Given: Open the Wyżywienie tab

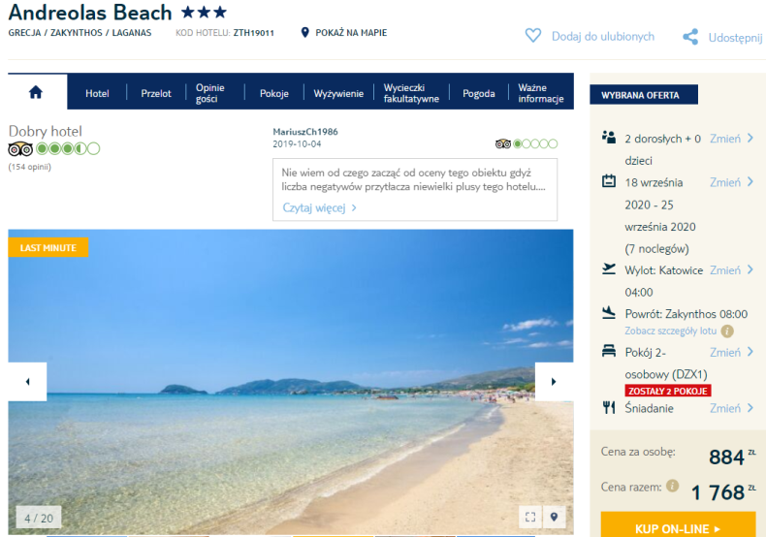Looking at the screenshot, I should (338, 93).
